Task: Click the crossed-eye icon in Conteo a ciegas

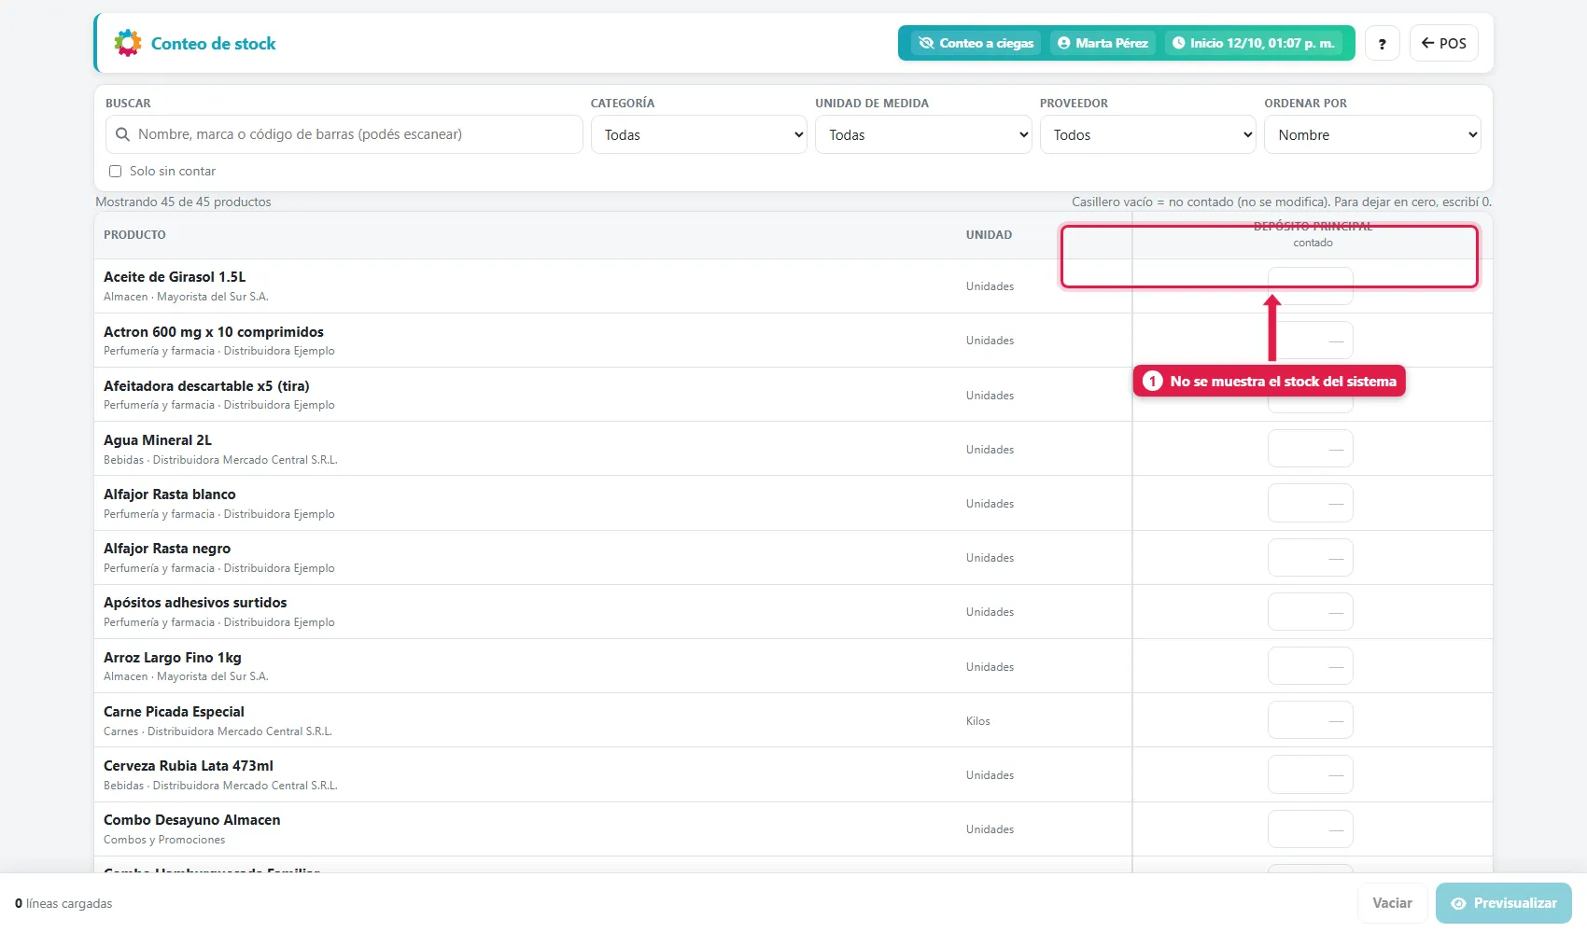Action: coord(926,43)
